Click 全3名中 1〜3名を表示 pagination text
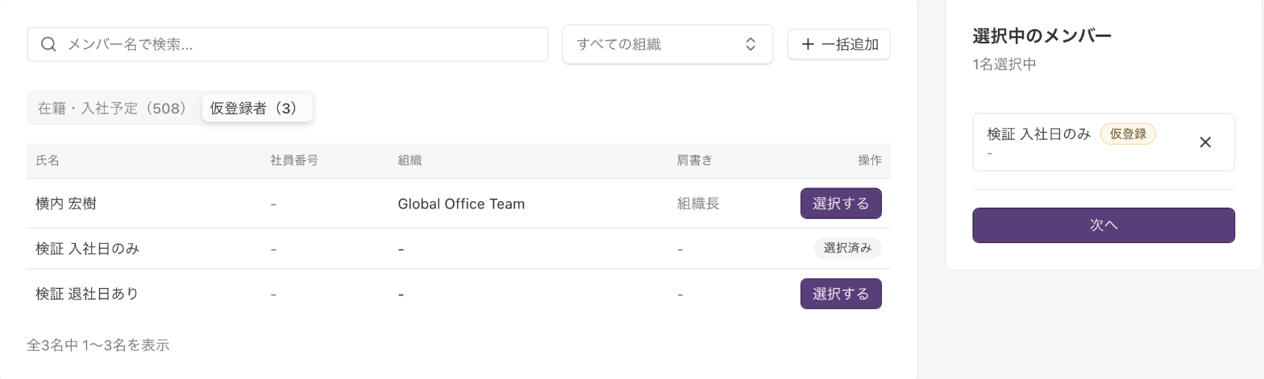 click(98, 345)
